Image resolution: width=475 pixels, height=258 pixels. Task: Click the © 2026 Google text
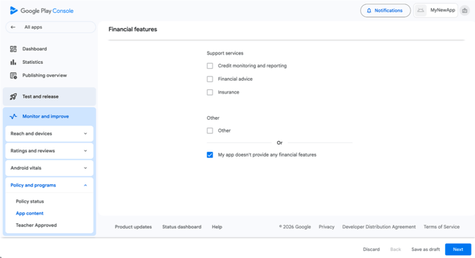295,227
